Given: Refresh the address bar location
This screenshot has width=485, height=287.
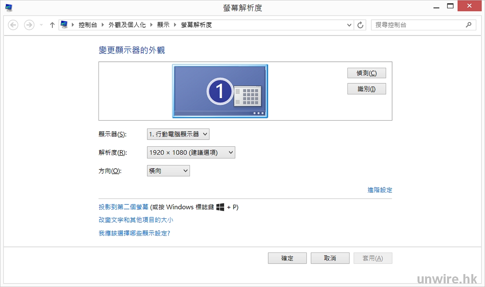Looking at the screenshot, I should click(x=360, y=25).
